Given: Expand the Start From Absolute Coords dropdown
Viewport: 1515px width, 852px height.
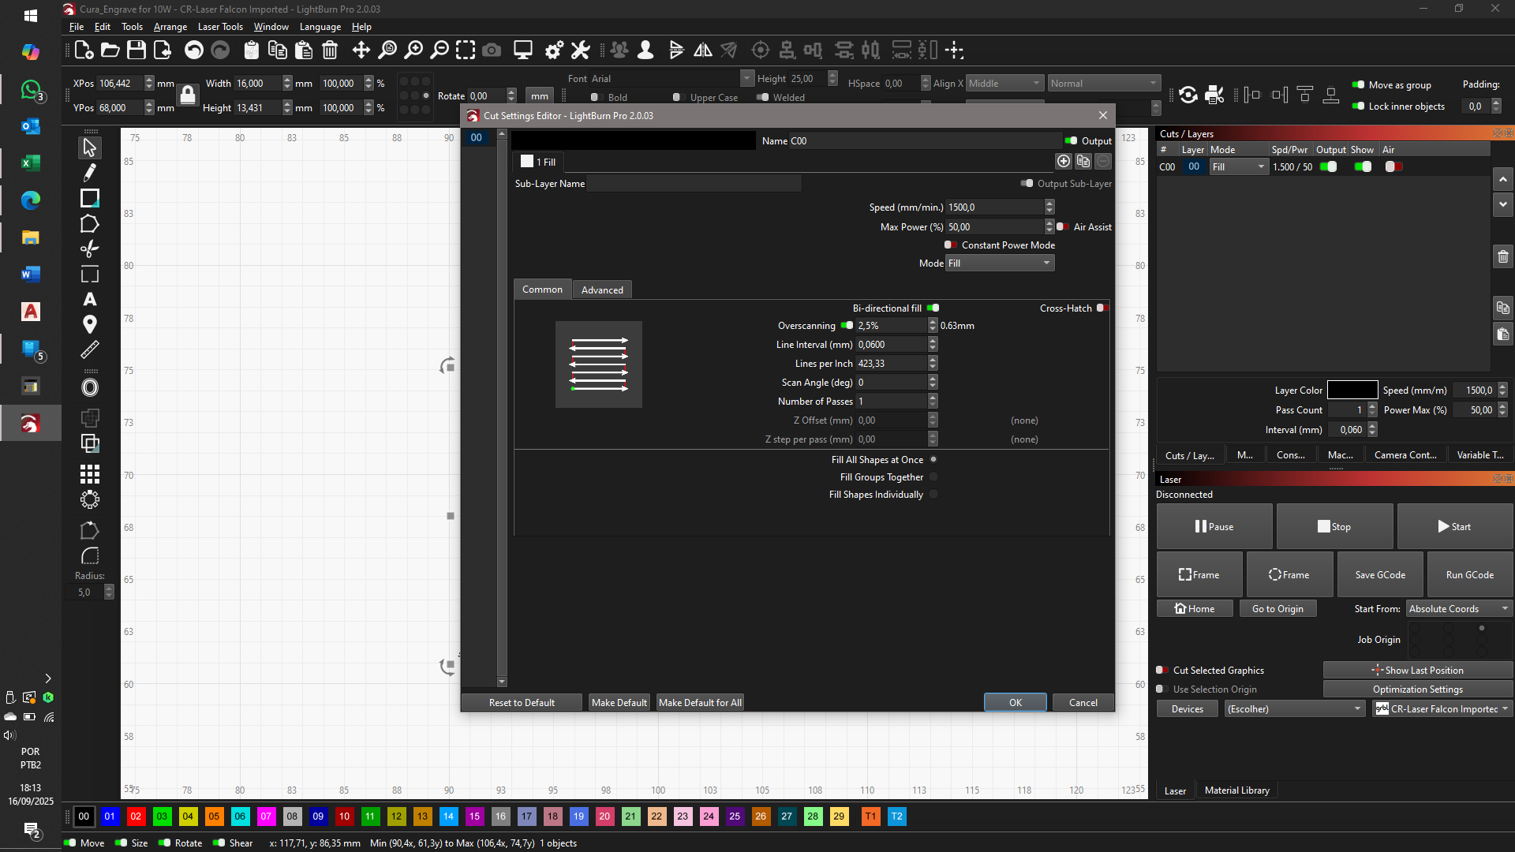Looking at the screenshot, I should tap(1459, 609).
